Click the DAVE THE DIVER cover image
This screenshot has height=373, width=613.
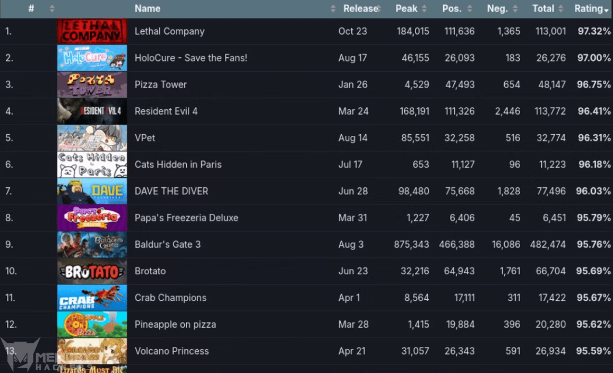tap(92, 191)
